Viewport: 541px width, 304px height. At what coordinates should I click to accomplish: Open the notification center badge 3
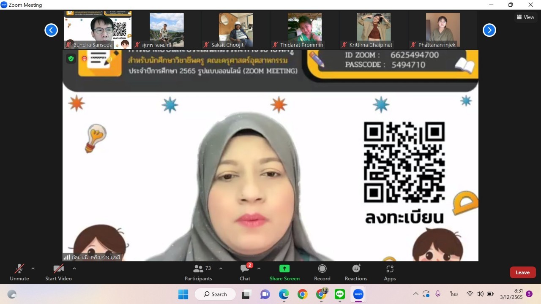529,294
